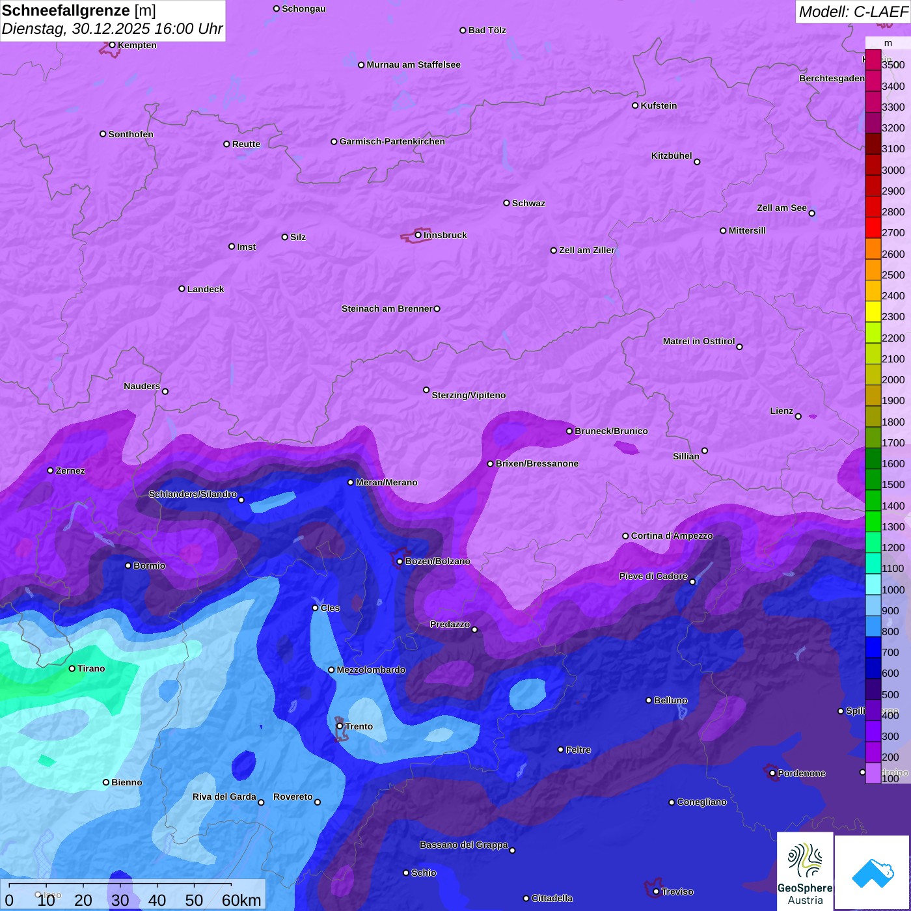Click the 'Mezzolombardo' label
Screen dimensions: 911x911
(371, 670)
